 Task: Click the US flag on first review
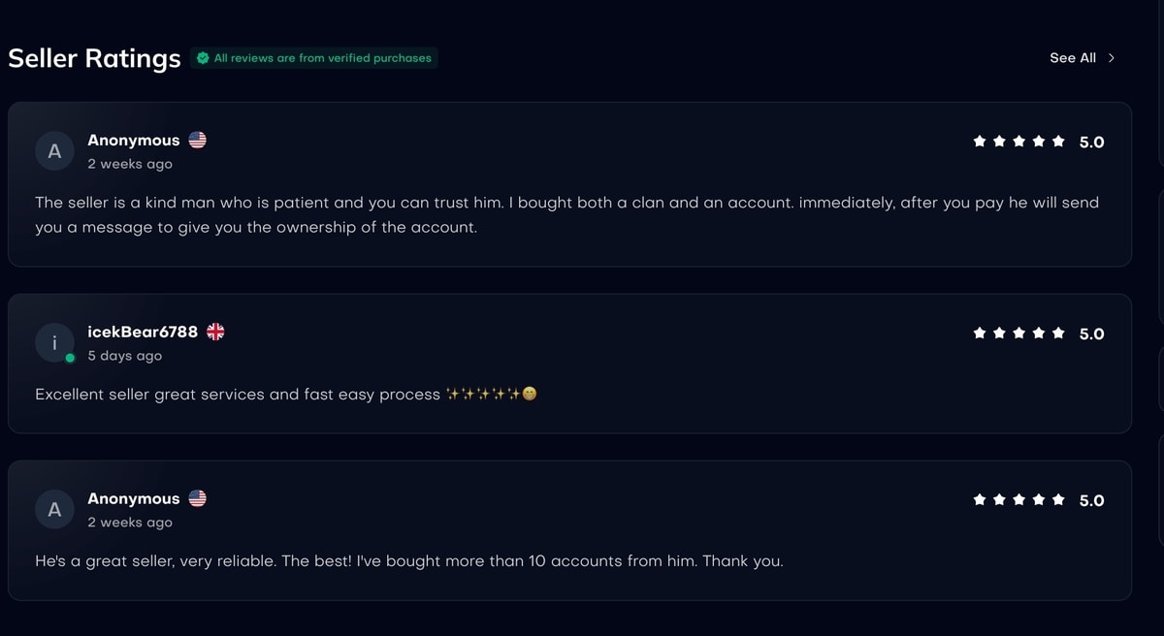(x=198, y=141)
